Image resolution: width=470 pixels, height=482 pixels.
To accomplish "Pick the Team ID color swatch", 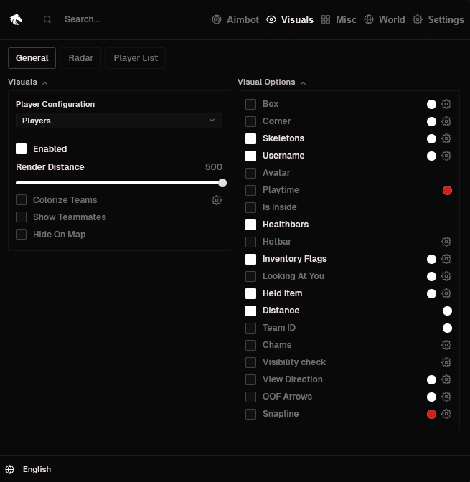I will click(x=447, y=328).
